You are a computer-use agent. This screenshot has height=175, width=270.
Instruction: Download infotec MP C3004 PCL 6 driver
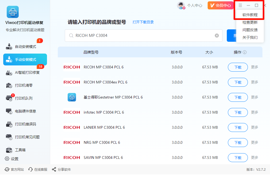[x=238, y=113]
